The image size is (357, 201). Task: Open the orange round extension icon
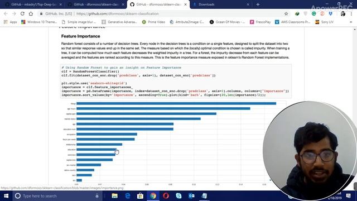(322, 13)
